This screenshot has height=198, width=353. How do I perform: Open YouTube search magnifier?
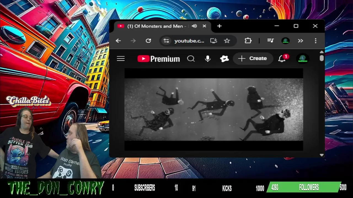[x=191, y=59]
